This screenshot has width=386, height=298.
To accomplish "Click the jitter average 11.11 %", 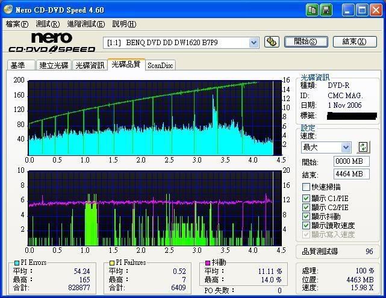I will coord(270,271).
